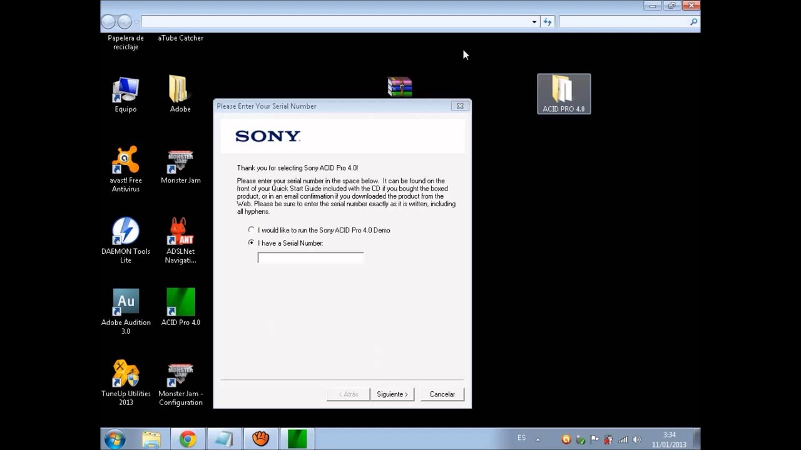
Task: Open DAEMON Tools Lite shortcut
Action: coord(125,240)
